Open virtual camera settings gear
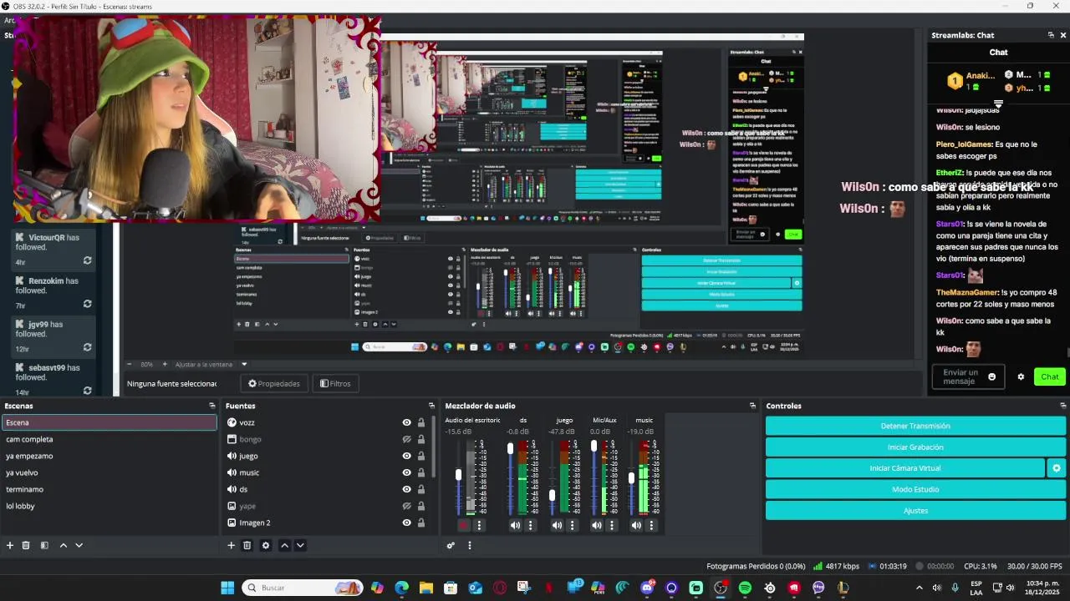Image resolution: width=1070 pixels, height=601 pixels. click(1057, 468)
